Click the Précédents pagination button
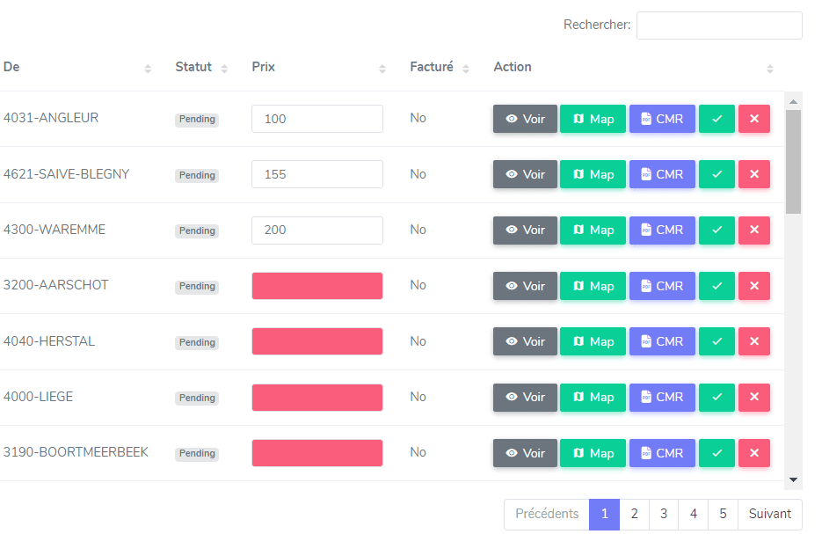 547,515
